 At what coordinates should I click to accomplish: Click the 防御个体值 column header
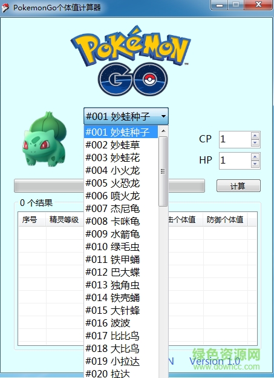(225, 220)
